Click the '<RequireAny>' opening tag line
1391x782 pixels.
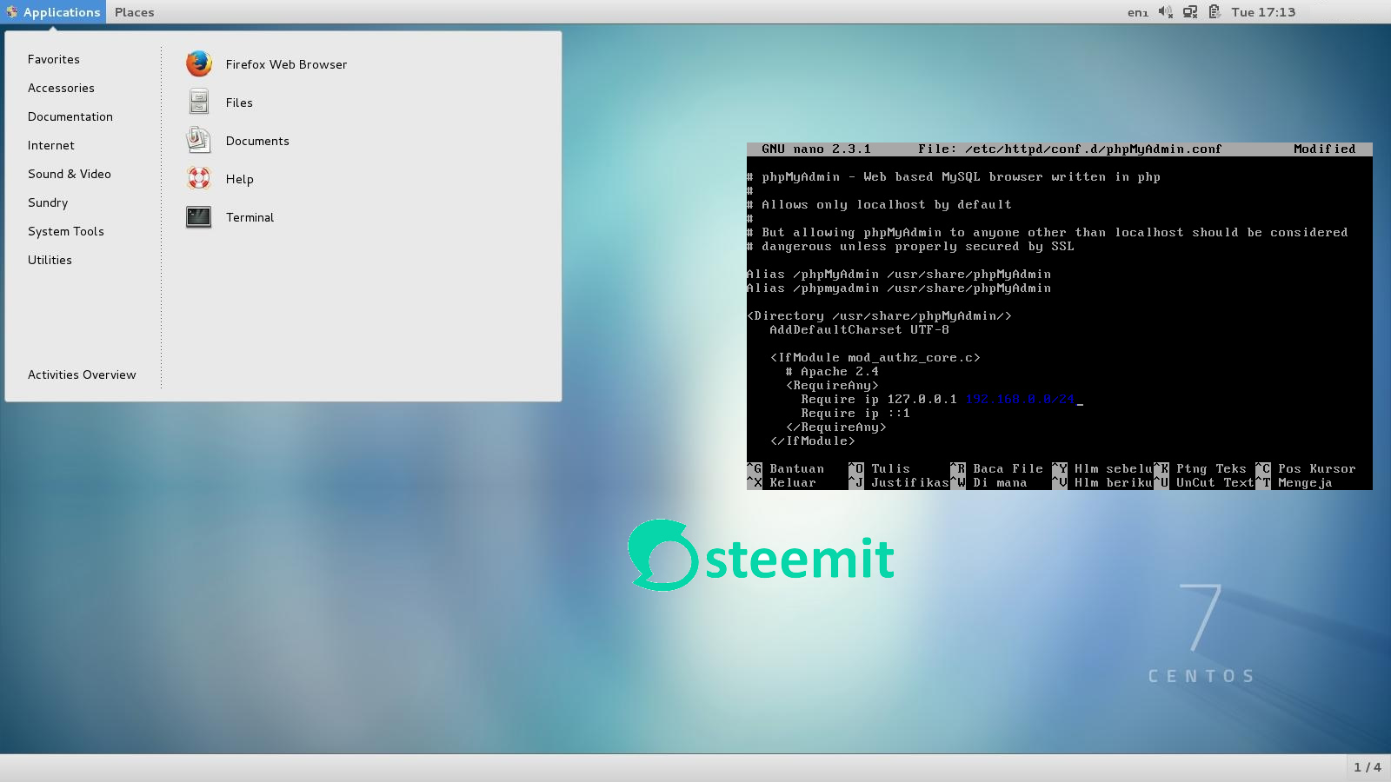point(832,386)
